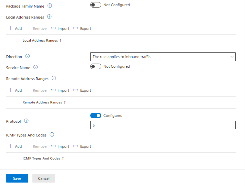Image resolution: width=245 pixels, height=186 pixels.
Task: Add a new ICMP Types And Codes entry
Action: coord(15,146)
